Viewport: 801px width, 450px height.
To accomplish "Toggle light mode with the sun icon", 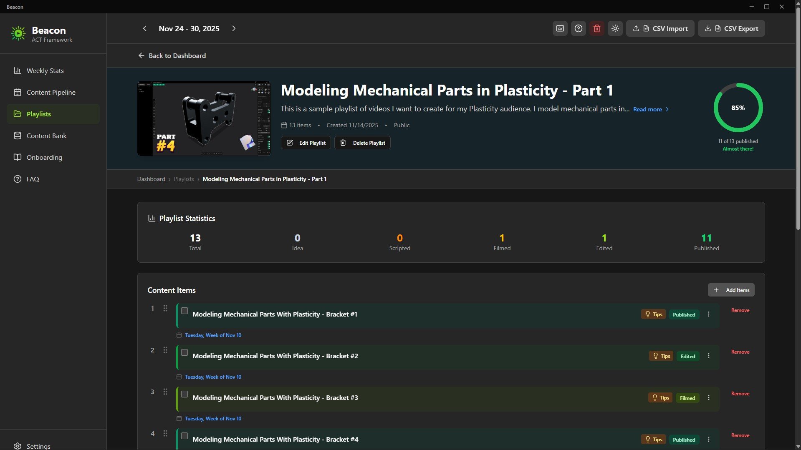I will coord(615,28).
